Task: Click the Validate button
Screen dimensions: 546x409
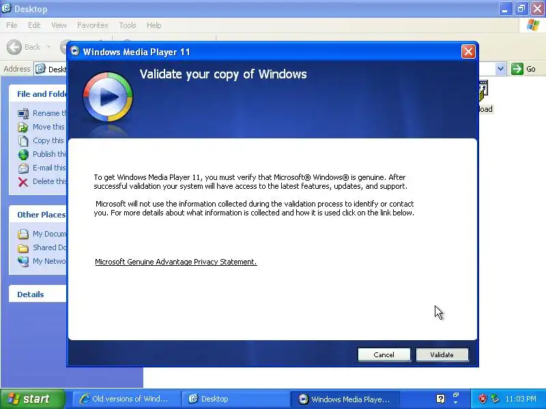Action: coord(442,354)
